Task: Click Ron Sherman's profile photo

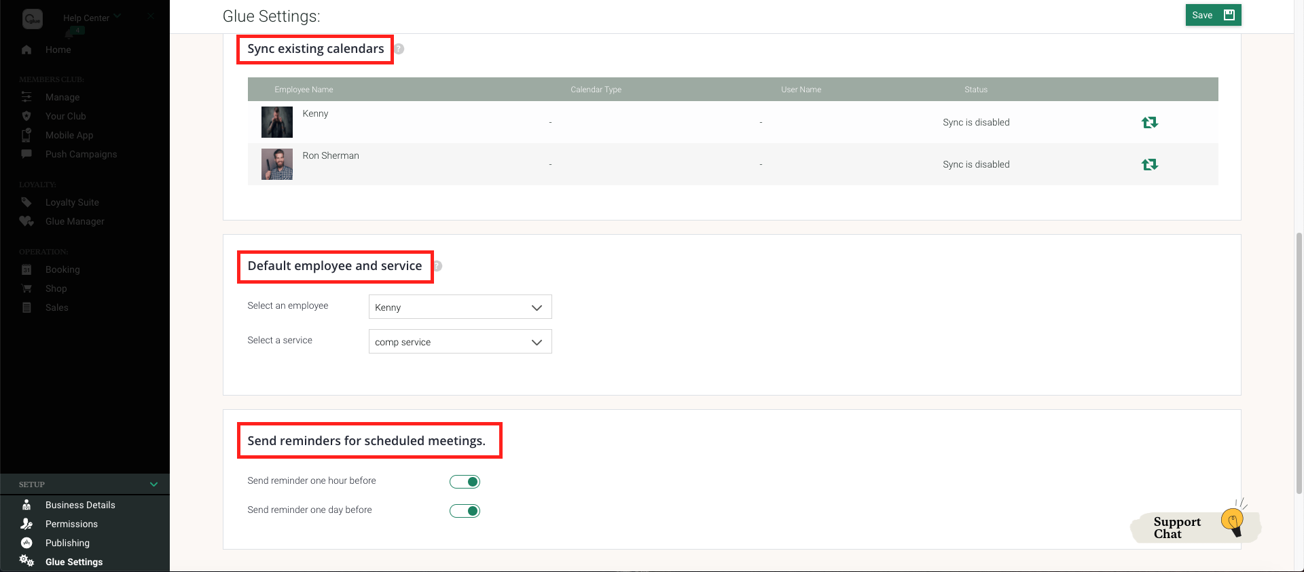Action: [x=277, y=164]
